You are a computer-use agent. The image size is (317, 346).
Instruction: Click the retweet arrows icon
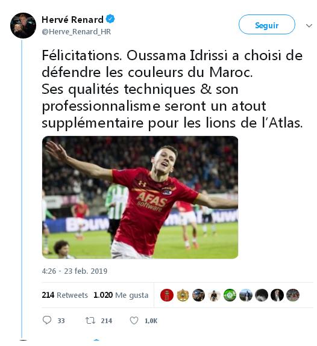(x=90, y=320)
